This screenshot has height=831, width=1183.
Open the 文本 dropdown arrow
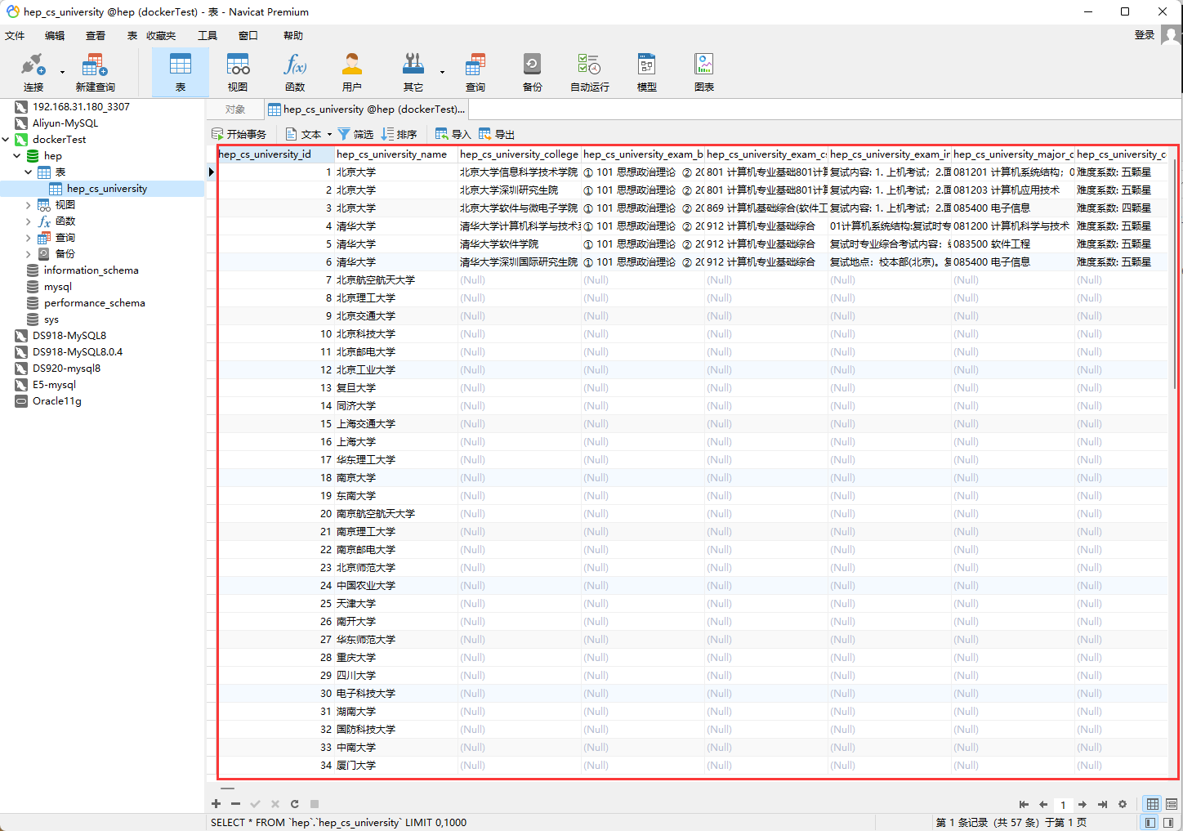(329, 135)
